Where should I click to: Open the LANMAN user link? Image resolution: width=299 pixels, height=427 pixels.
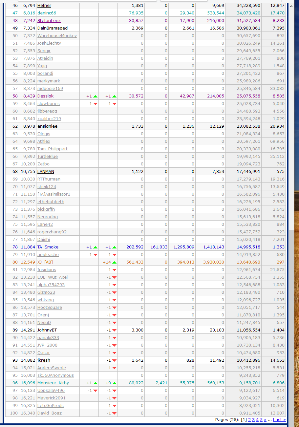(x=46, y=172)
